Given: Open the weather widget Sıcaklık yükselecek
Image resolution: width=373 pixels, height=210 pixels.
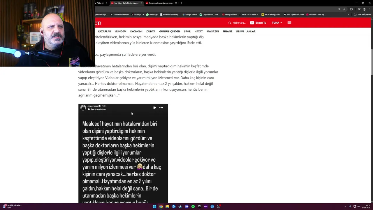Looking at the screenshot, I should [x=12, y=206].
